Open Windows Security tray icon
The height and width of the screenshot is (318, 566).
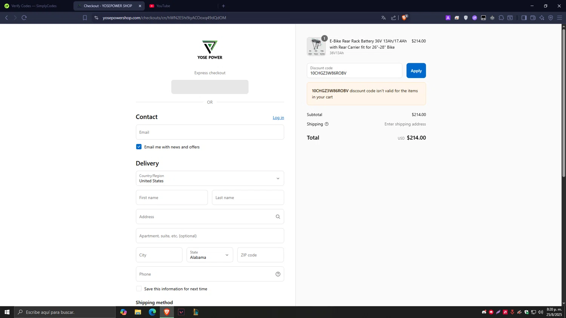pos(527,312)
